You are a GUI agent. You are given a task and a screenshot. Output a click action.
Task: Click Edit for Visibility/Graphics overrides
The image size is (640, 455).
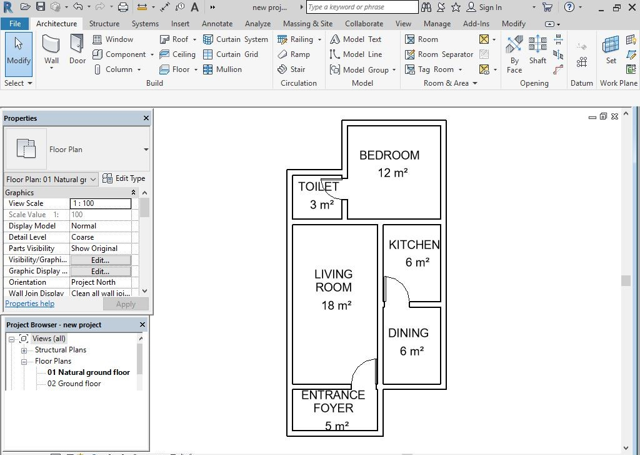point(101,260)
